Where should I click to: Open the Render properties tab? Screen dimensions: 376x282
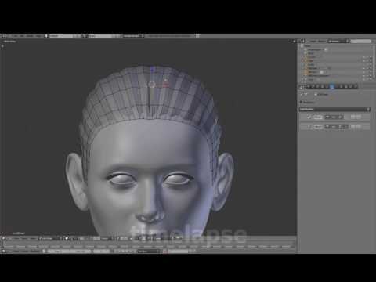(x=309, y=86)
